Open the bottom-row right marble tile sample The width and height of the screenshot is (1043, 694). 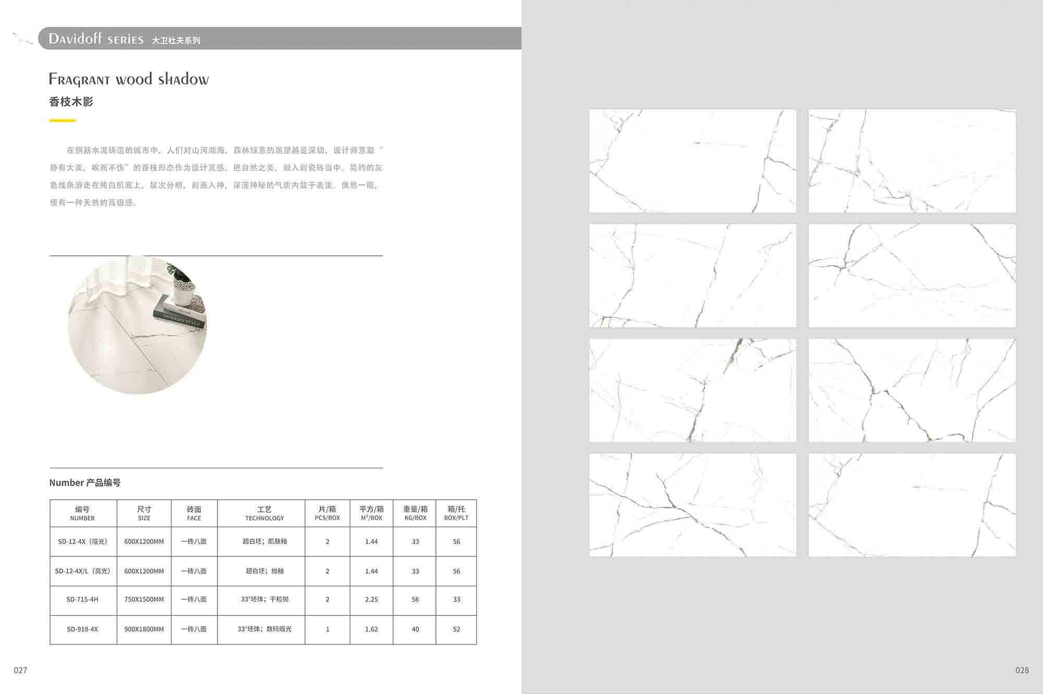click(912, 505)
